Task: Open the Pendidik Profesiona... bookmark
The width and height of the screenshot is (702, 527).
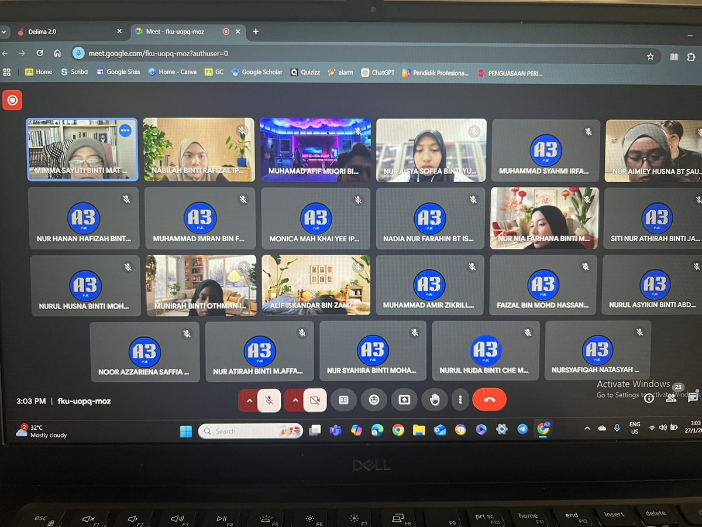Action: [x=436, y=73]
